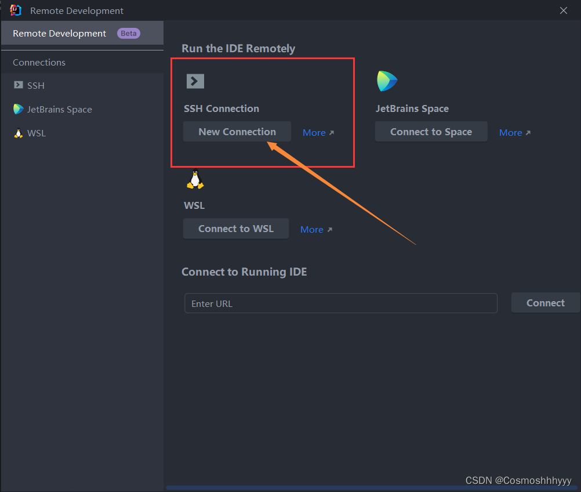Screen dimensions: 581x492
Task: Click the Connect button beside URL field
Action: (546, 303)
